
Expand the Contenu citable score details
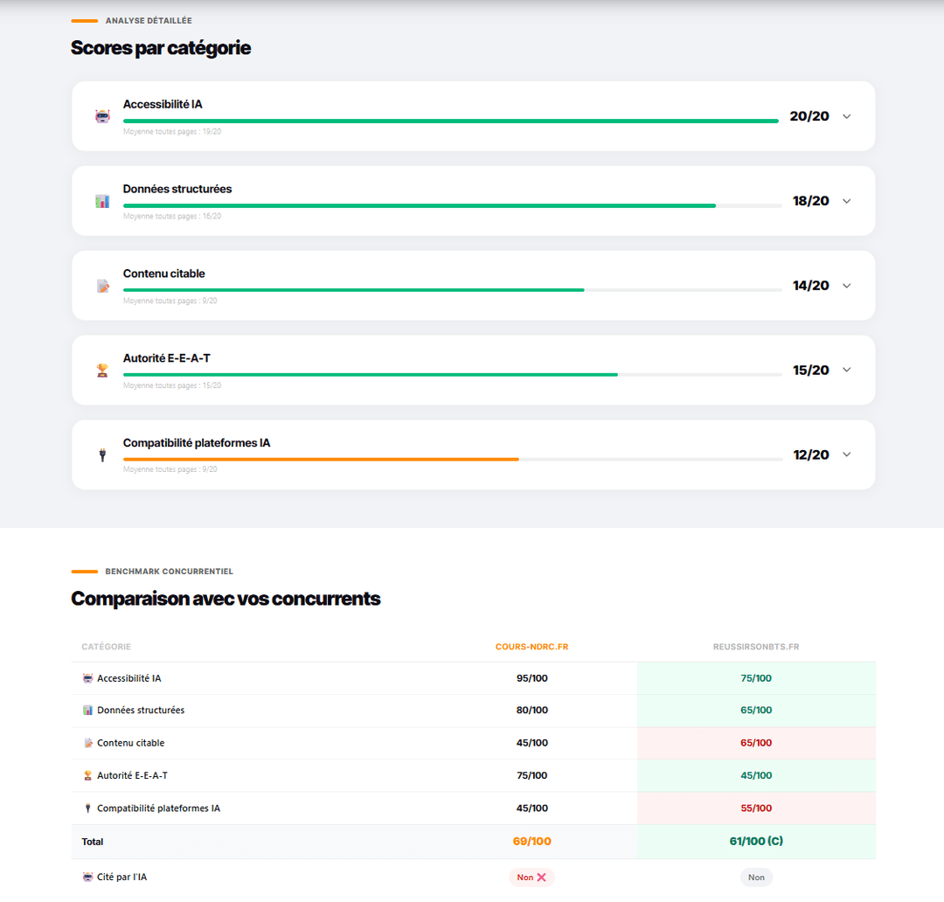pyautogui.click(x=846, y=285)
